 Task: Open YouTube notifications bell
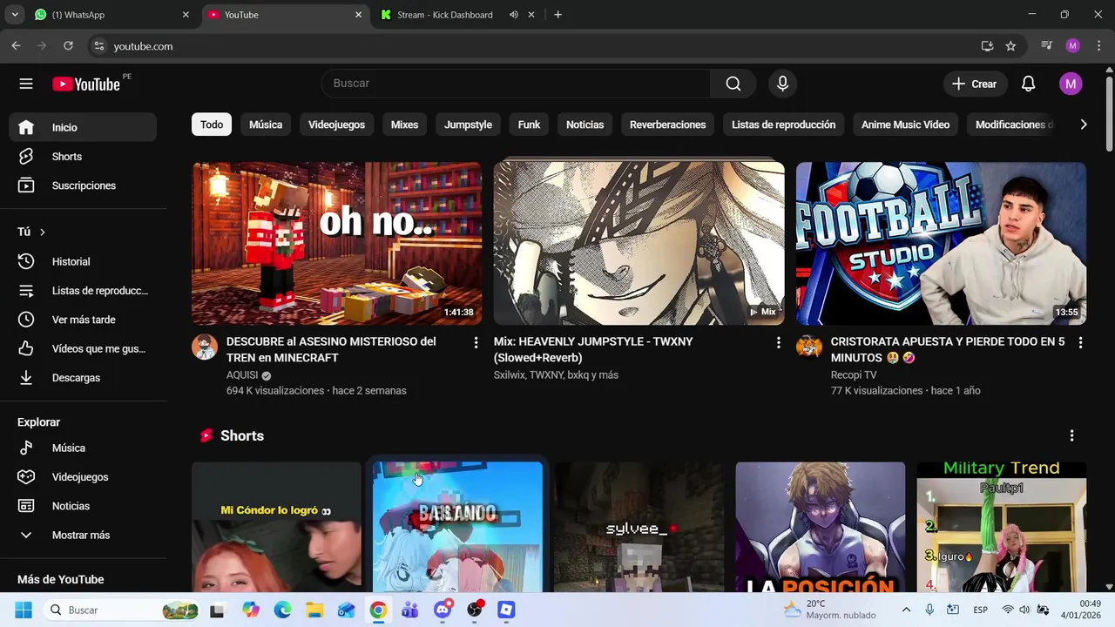tap(1028, 84)
